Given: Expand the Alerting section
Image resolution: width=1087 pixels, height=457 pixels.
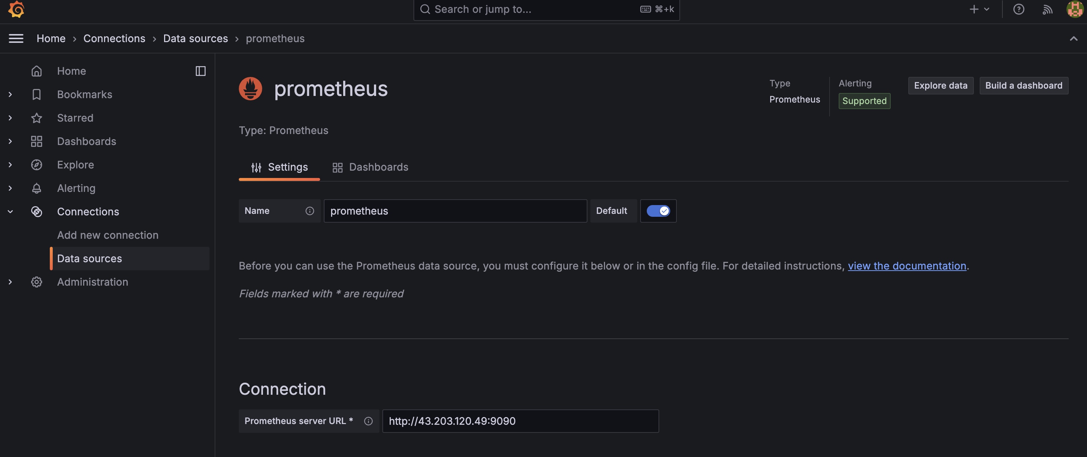Looking at the screenshot, I should (10, 188).
